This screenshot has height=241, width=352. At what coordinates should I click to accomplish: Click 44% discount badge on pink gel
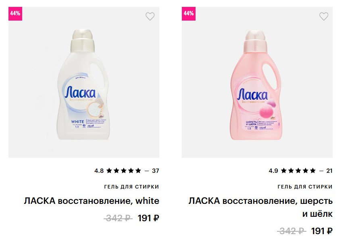tap(188, 13)
